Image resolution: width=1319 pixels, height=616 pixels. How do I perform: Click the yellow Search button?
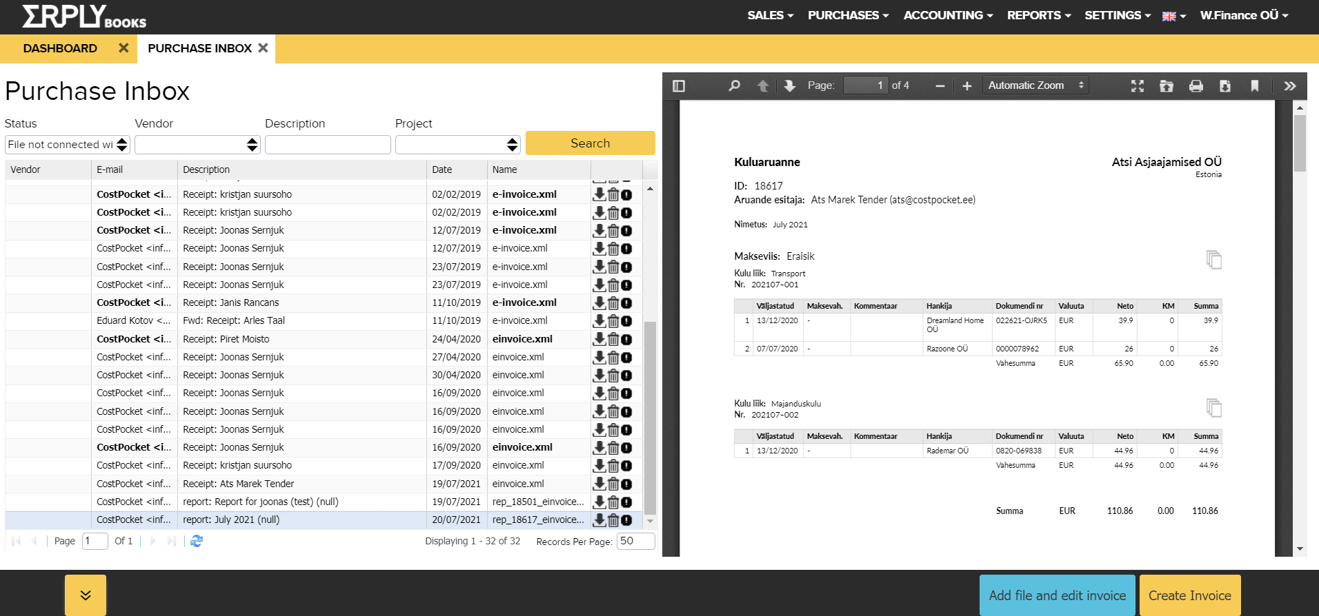click(591, 143)
